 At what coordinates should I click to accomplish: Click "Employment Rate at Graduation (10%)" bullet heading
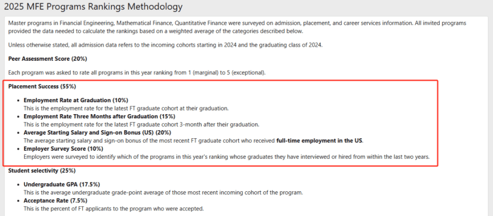click(76, 100)
